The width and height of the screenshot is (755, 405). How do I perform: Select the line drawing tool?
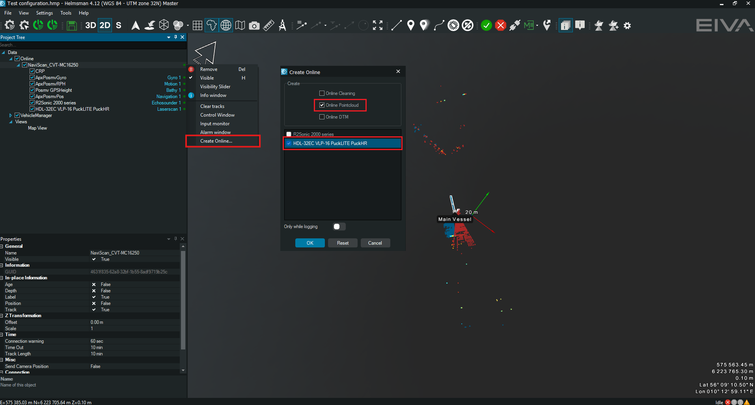[397, 26]
